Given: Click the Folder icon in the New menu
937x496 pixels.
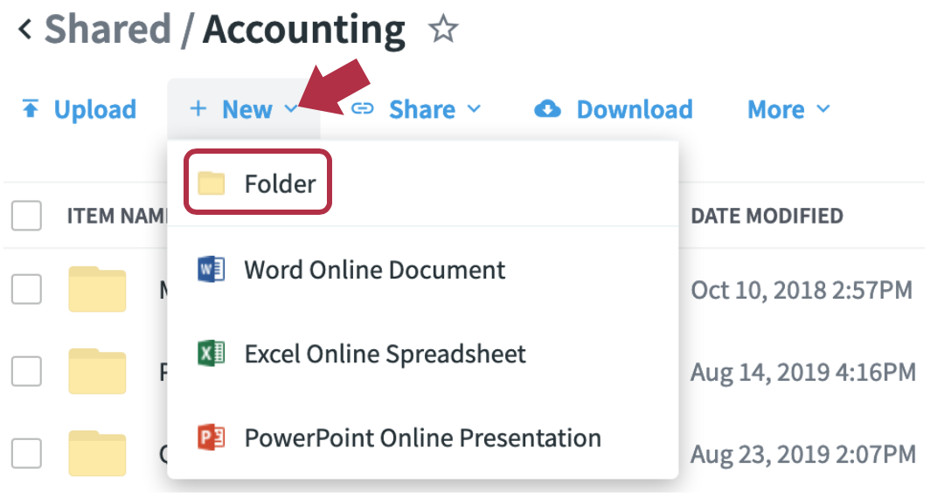Looking at the screenshot, I should click(x=211, y=183).
